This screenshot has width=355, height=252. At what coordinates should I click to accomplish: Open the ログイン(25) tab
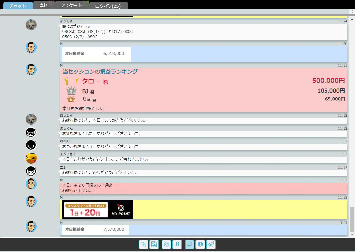coord(108,6)
